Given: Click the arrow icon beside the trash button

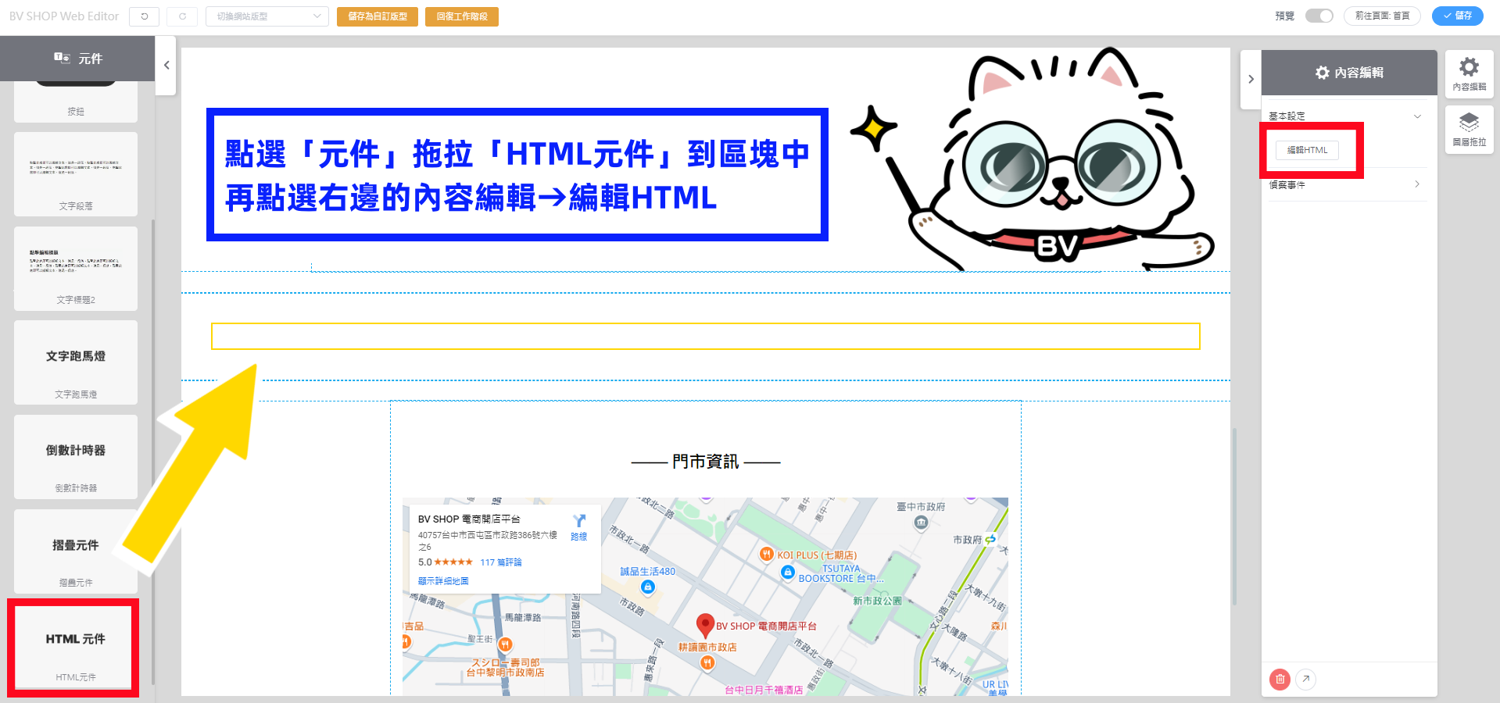Looking at the screenshot, I should (1305, 680).
